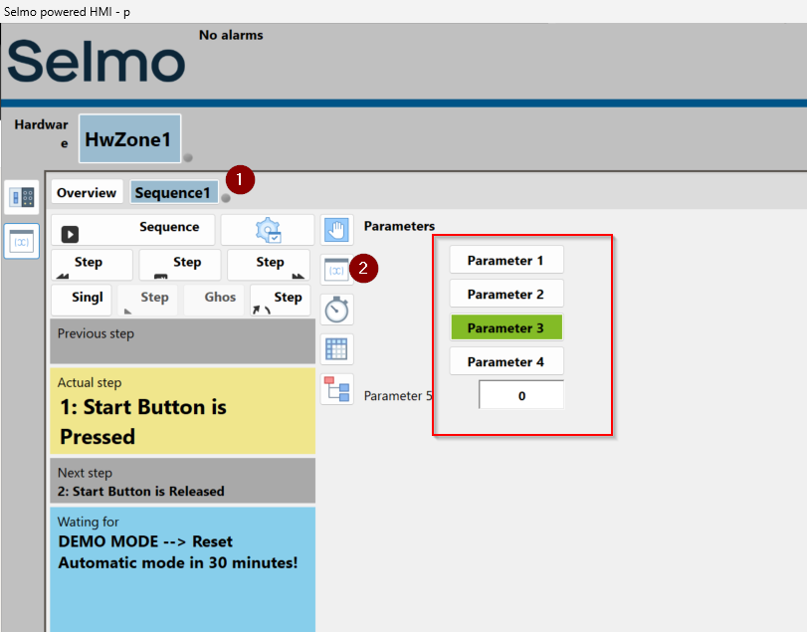This screenshot has width=807, height=632.
Task: Open the grid table view icon
Action: click(x=337, y=349)
